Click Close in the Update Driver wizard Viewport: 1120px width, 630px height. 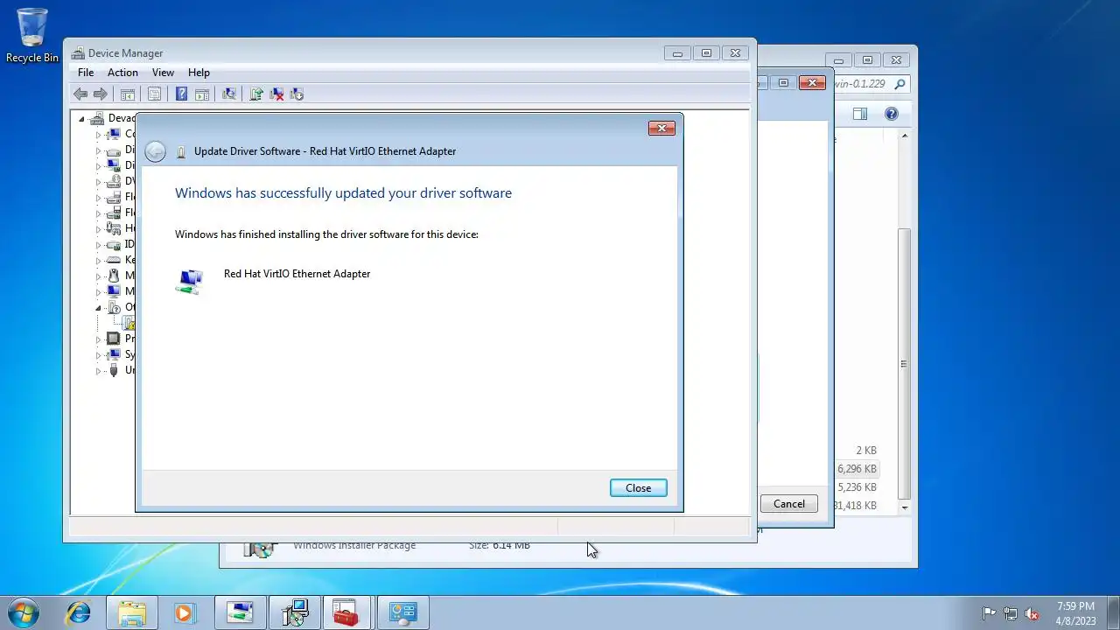click(639, 488)
